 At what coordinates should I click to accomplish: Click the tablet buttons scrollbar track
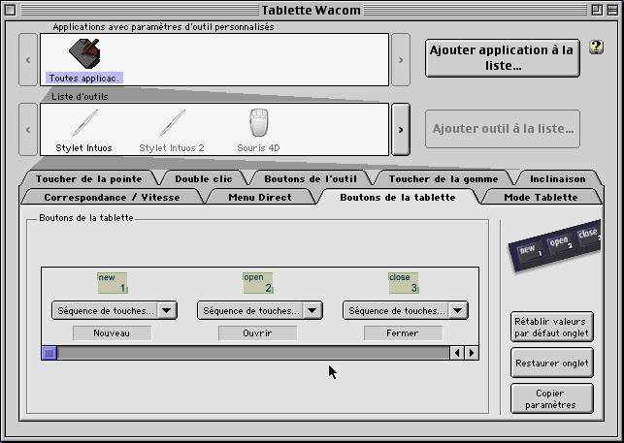click(253, 353)
